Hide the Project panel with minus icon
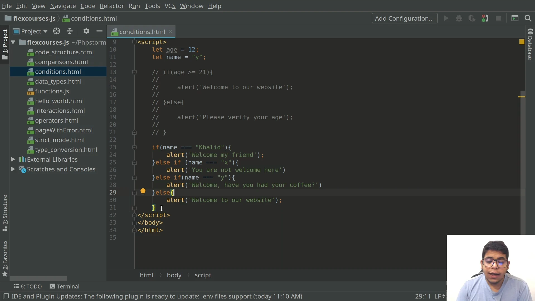 point(99,31)
